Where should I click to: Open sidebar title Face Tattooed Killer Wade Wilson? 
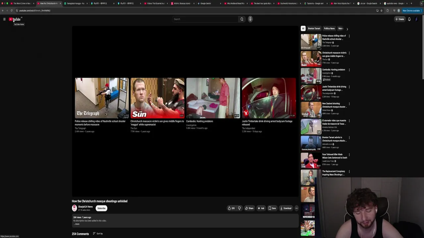coord(335,156)
